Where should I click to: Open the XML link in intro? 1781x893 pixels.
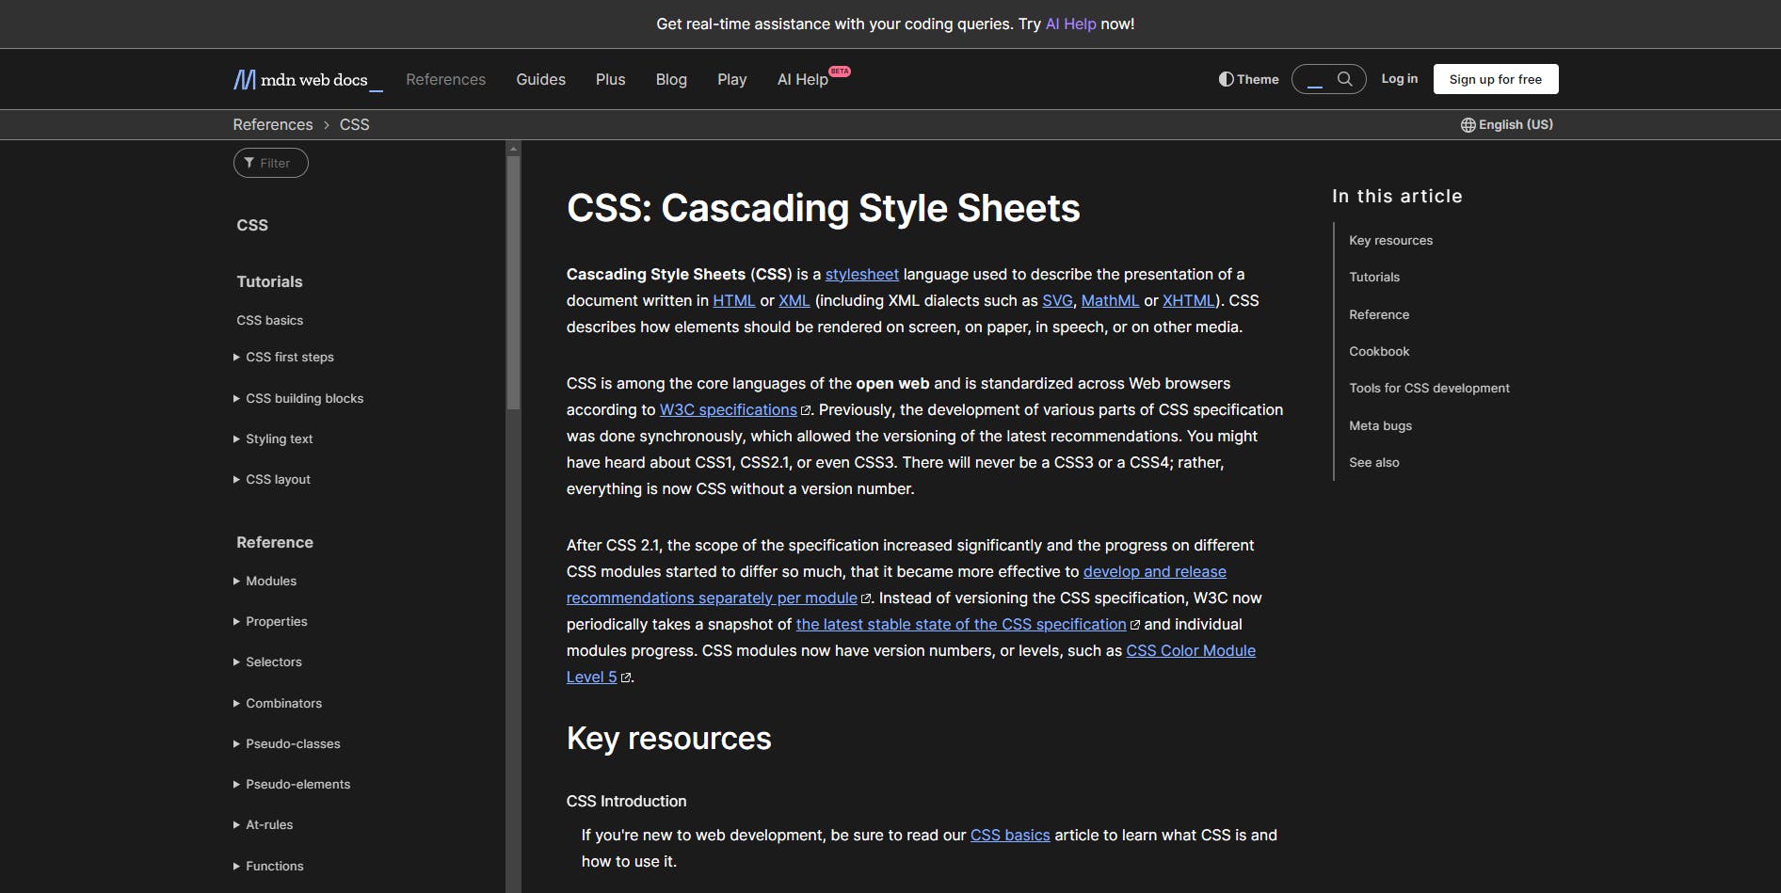(x=794, y=301)
